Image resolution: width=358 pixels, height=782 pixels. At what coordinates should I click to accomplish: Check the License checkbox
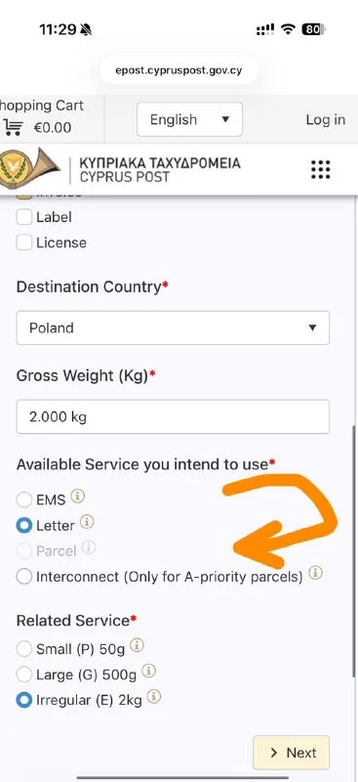[24, 242]
